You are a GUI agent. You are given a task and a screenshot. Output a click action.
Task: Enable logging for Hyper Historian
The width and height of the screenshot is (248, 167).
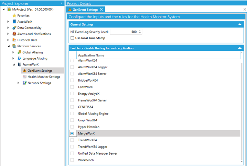(x=72, y=127)
